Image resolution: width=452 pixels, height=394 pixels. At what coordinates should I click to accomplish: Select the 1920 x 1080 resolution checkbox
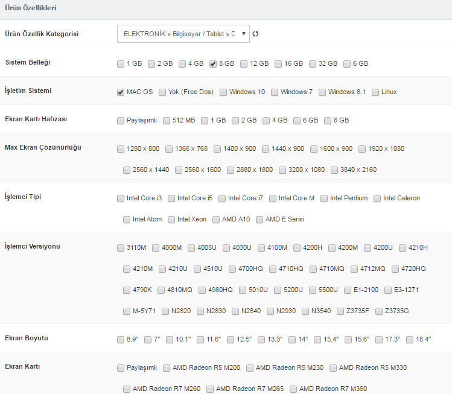[x=362, y=149]
